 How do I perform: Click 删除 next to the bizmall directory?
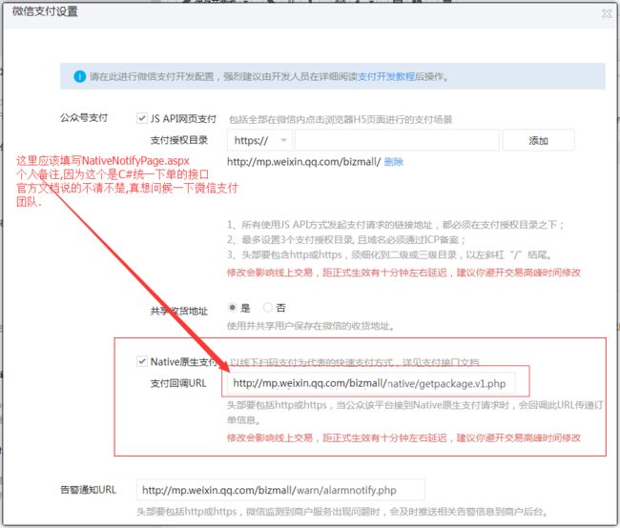tap(393, 162)
